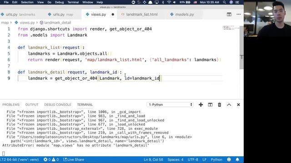Show the OUTPUT panel tab
The image size is (291, 163).
coord(32,105)
